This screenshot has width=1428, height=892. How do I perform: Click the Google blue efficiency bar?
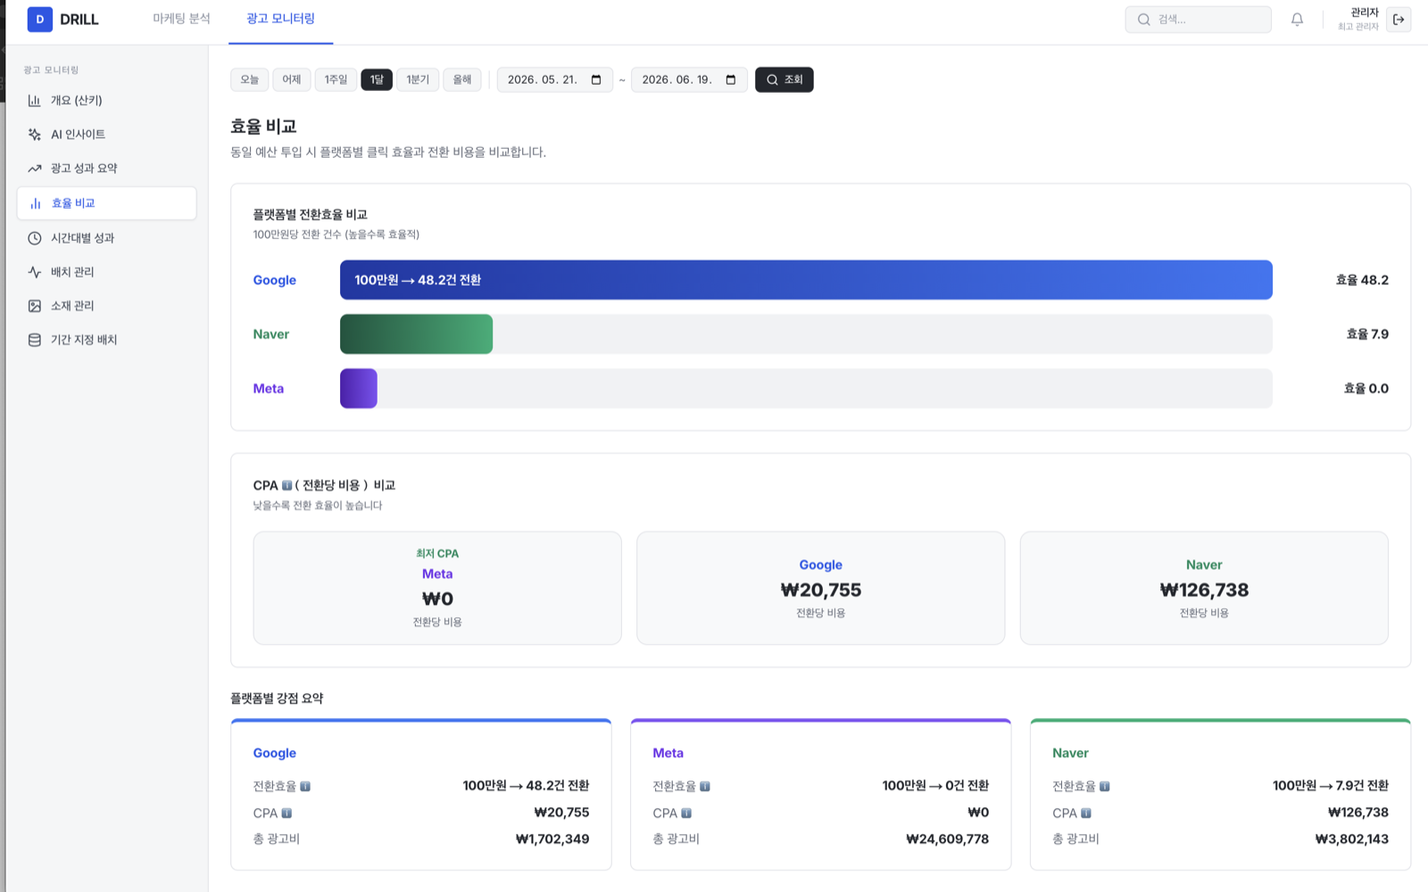pyautogui.click(x=806, y=280)
